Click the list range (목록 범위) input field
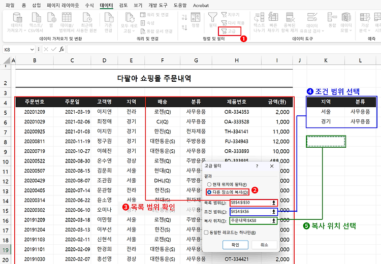This screenshot has height=264, width=381. pyautogui.click(x=250, y=203)
